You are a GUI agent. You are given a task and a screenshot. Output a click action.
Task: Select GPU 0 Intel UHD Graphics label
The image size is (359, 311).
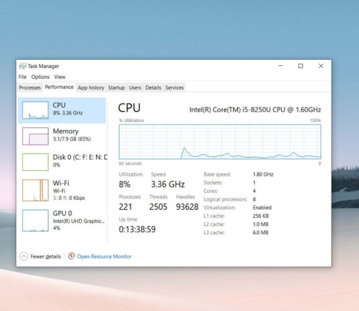pyautogui.click(x=79, y=220)
